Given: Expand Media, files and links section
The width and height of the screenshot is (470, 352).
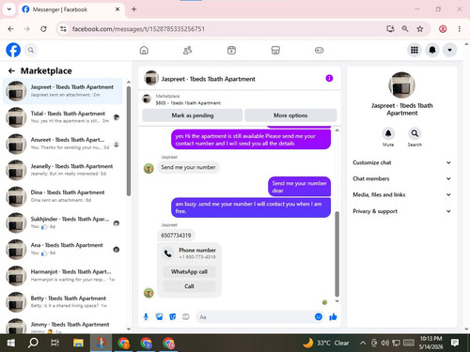Looking at the screenshot, I should click(402, 194).
